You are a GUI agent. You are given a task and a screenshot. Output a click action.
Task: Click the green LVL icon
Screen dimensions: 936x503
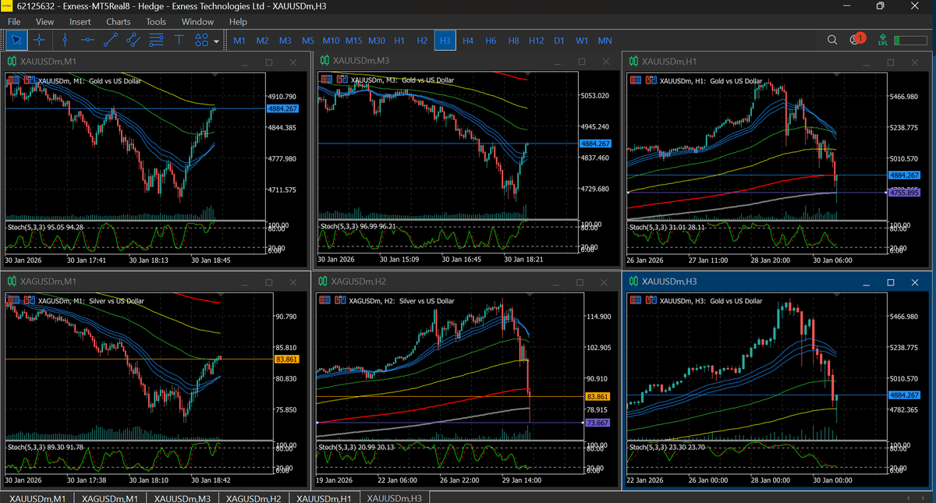point(882,40)
